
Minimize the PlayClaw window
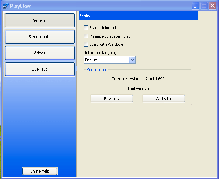tap(195, 6)
